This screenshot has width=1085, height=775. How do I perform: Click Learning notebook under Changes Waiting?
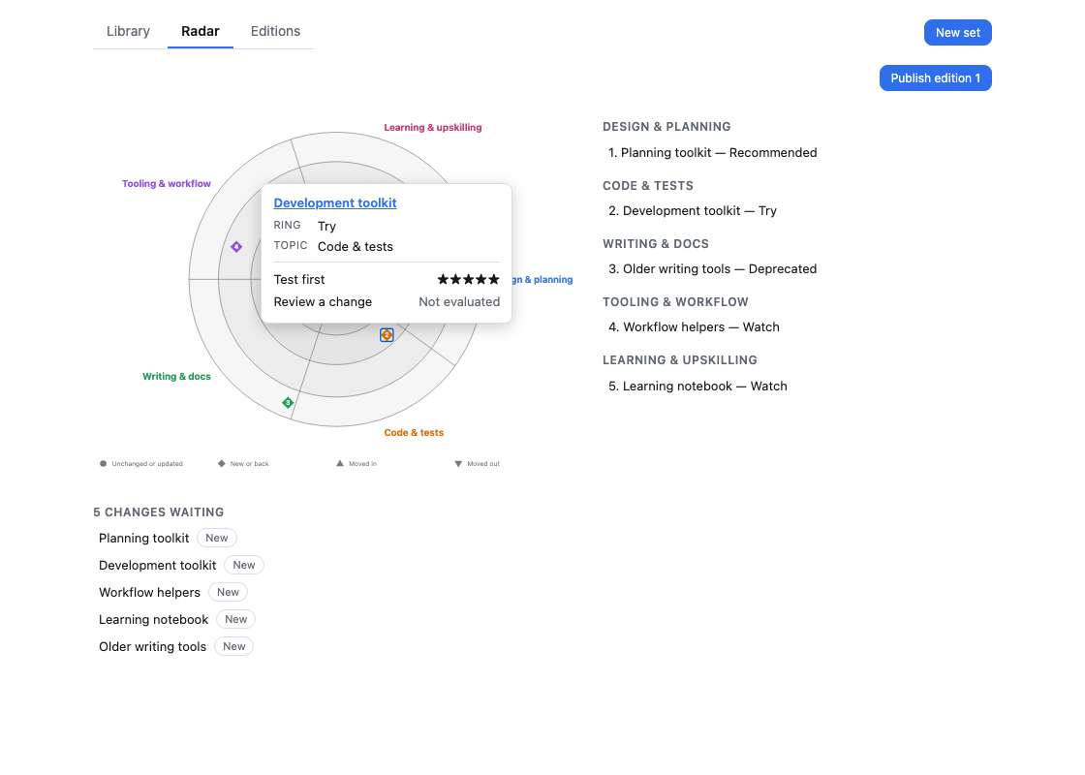point(154,619)
